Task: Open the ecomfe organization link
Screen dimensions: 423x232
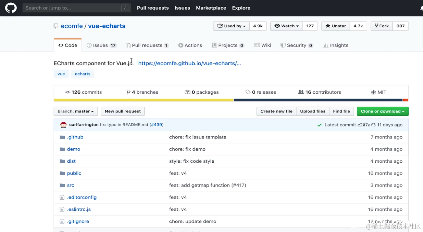Action: pyautogui.click(x=72, y=26)
